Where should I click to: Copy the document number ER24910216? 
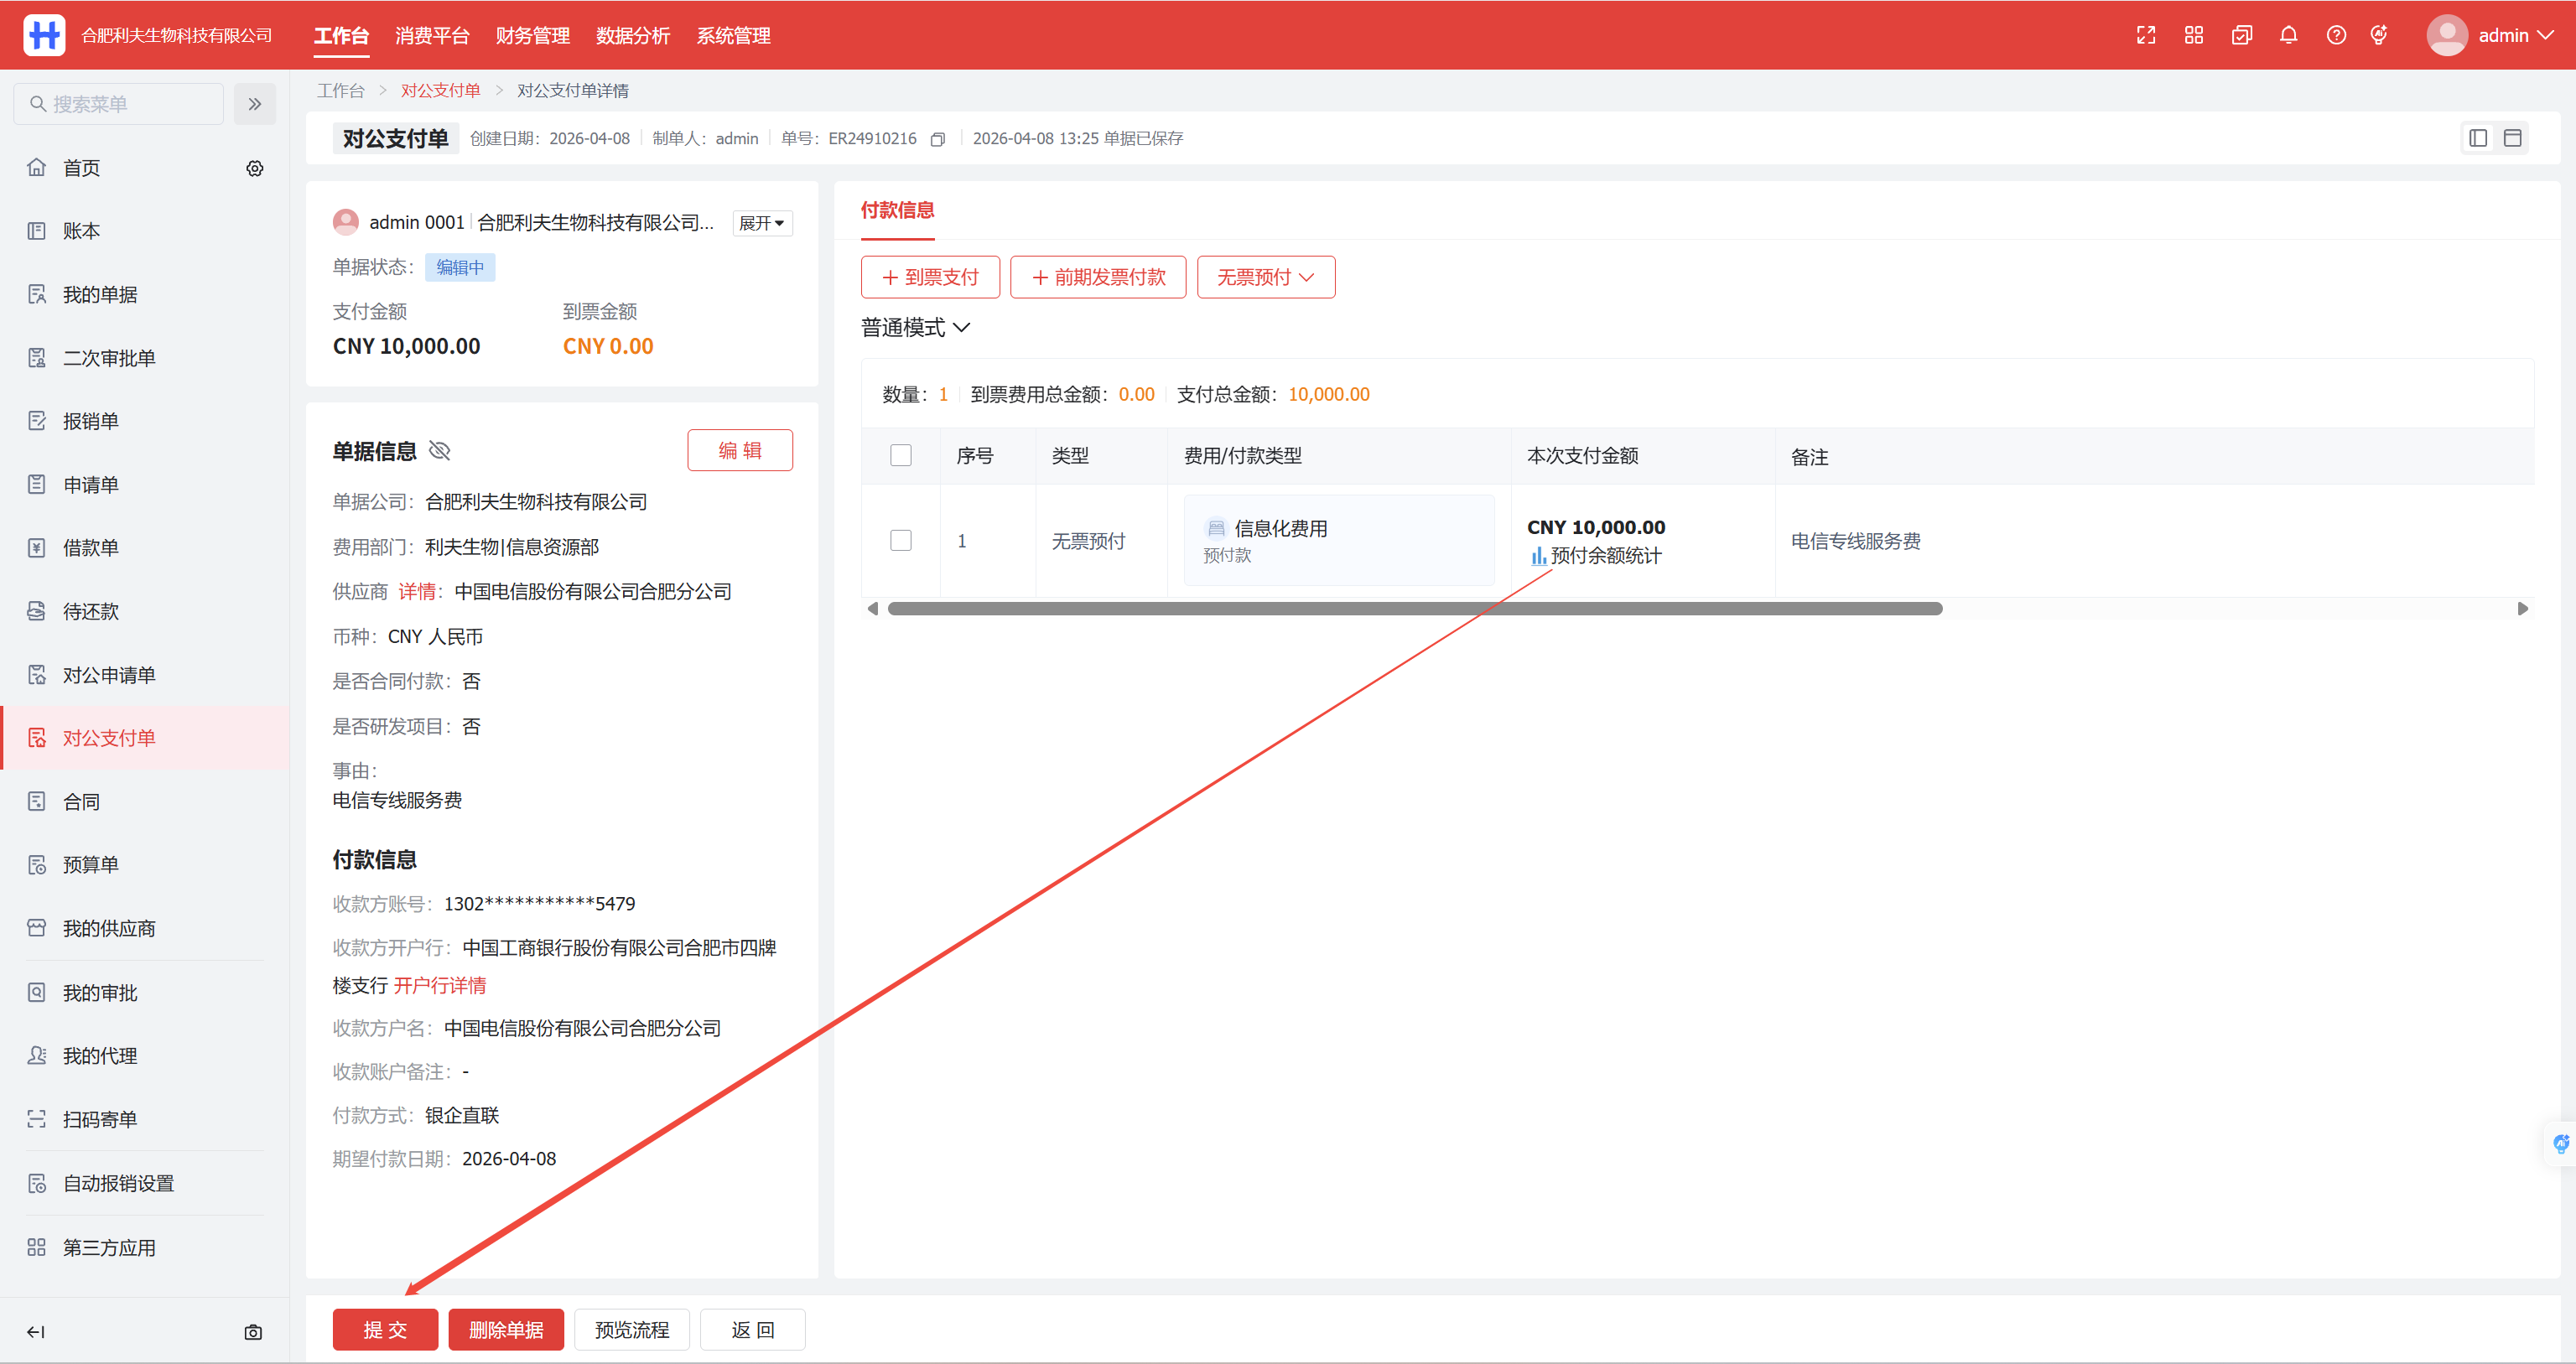pos(938,139)
